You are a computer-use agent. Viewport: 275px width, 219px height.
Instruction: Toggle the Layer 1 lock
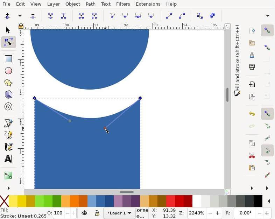click(96, 213)
